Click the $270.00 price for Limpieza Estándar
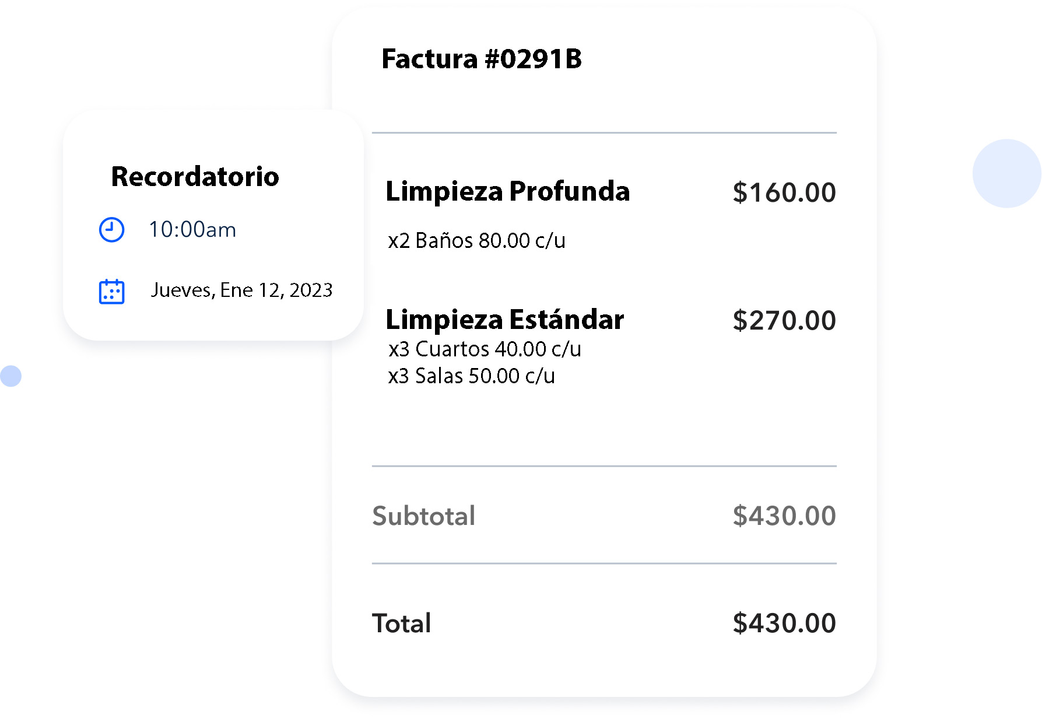Image resolution: width=1042 pixels, height=718 pixels. (784, 320)
